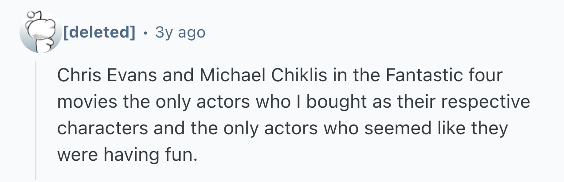Click the dot separator before the timestamp
The height and width of the screenshot is (182, 564).
(x=145, y=32)
